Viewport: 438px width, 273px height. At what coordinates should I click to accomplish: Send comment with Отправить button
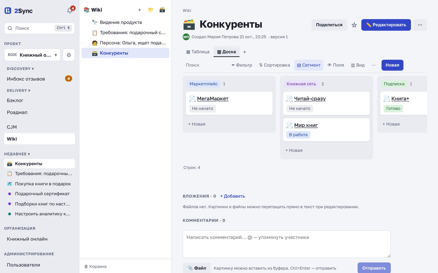(x=374, y=268)
